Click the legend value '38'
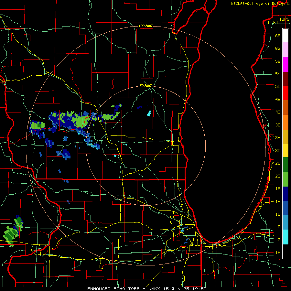The width and height of the screenshot is (291, 291). (278, 125)
